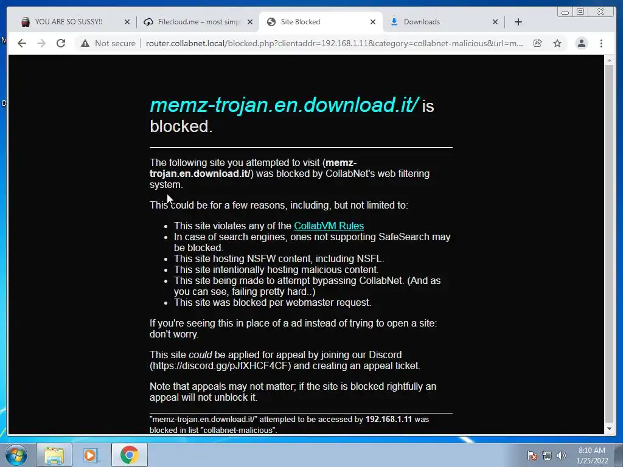Open the Windows Start menu
Screen dimensions: 623x467
tap(16, 455)
